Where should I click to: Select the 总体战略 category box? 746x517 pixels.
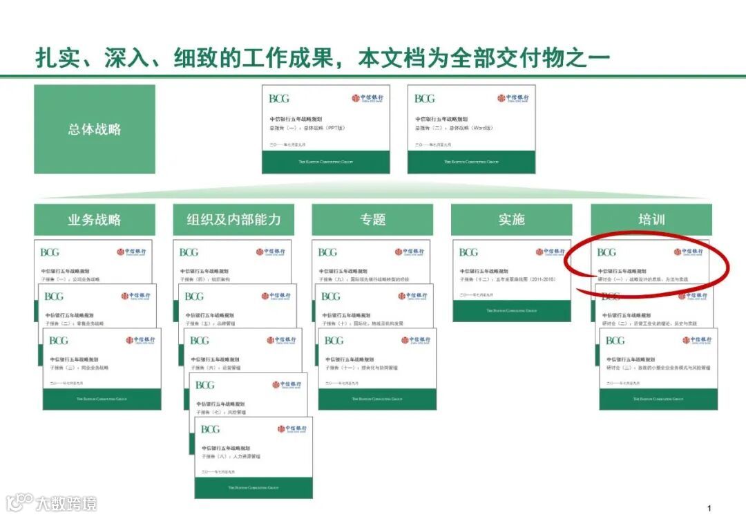pyautogui.click(x=95, y=129)
